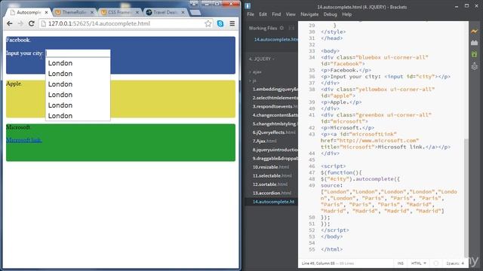This screenshot has width=483, height=271.
Task: Open Chrome's hamburger menu
Action: point(232,23)
